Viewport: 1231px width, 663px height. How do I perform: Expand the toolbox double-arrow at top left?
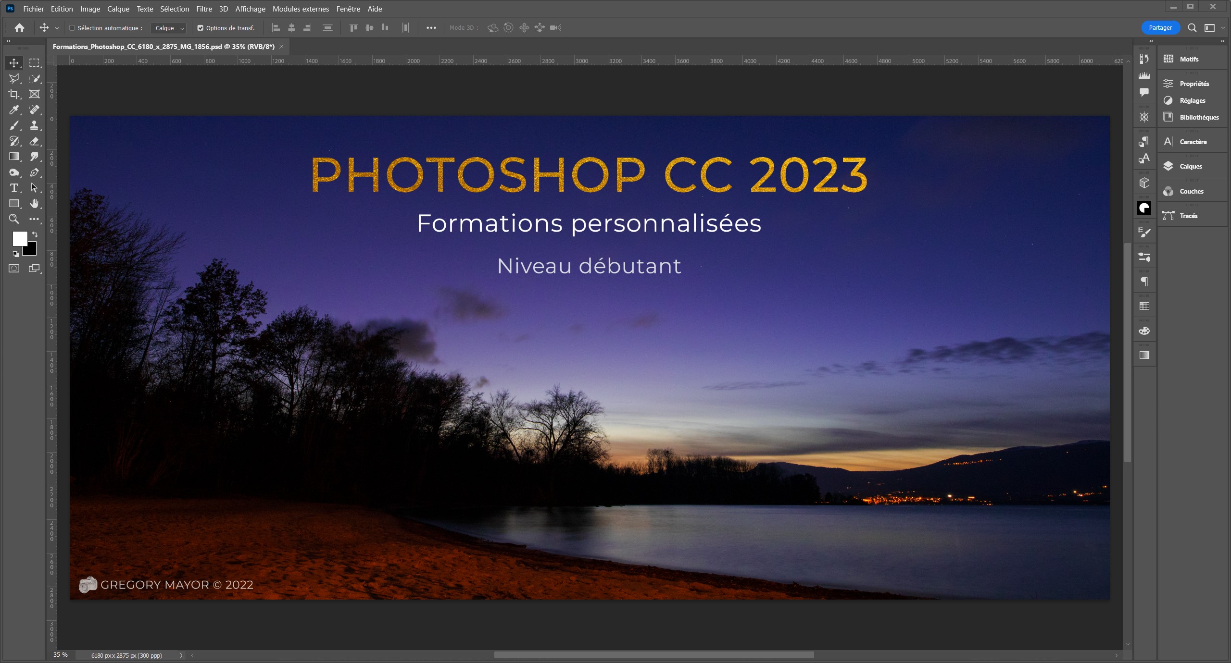click(x=8, y=41)
